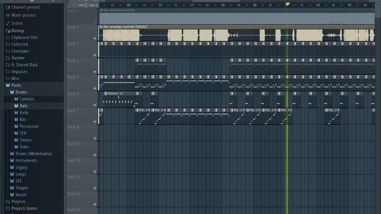Click the Legacy pack icon
This screenshot has width=381, height=214.
[12, 168]
